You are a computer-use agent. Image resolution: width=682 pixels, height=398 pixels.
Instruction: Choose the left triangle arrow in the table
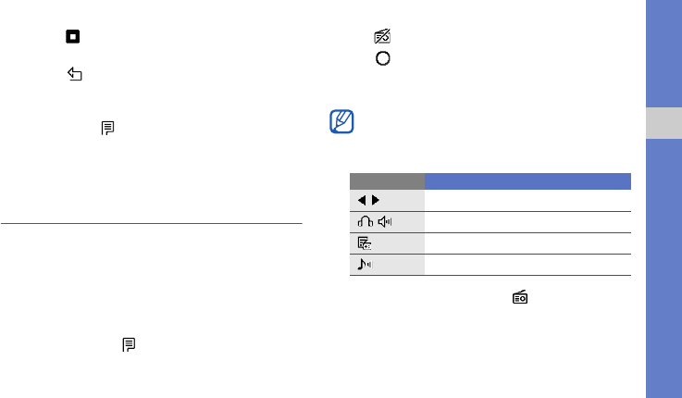tap(362, 200)
